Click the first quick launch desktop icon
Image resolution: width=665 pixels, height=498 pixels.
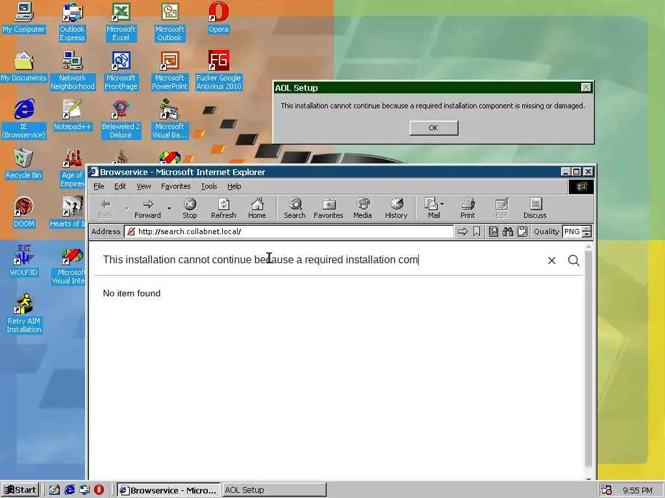[55, 490]
